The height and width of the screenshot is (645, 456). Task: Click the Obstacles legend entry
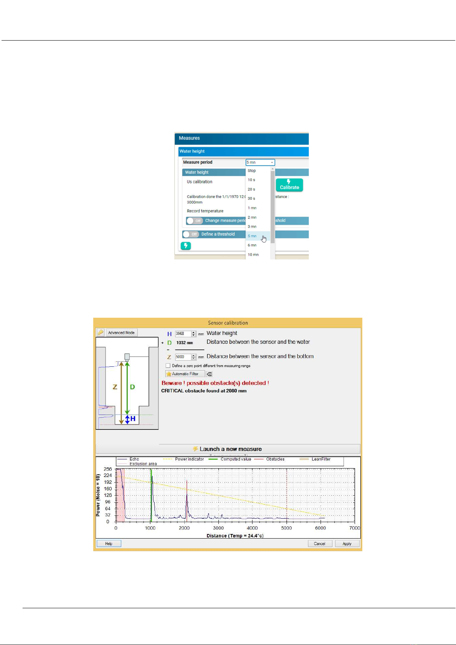270,459
